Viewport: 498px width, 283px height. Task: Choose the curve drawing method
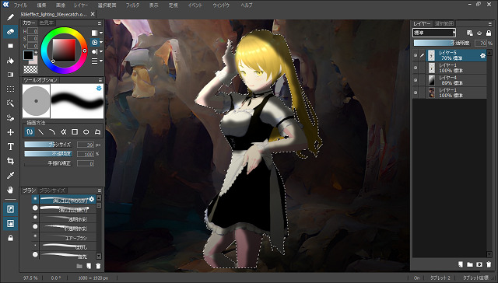[52, 131]
